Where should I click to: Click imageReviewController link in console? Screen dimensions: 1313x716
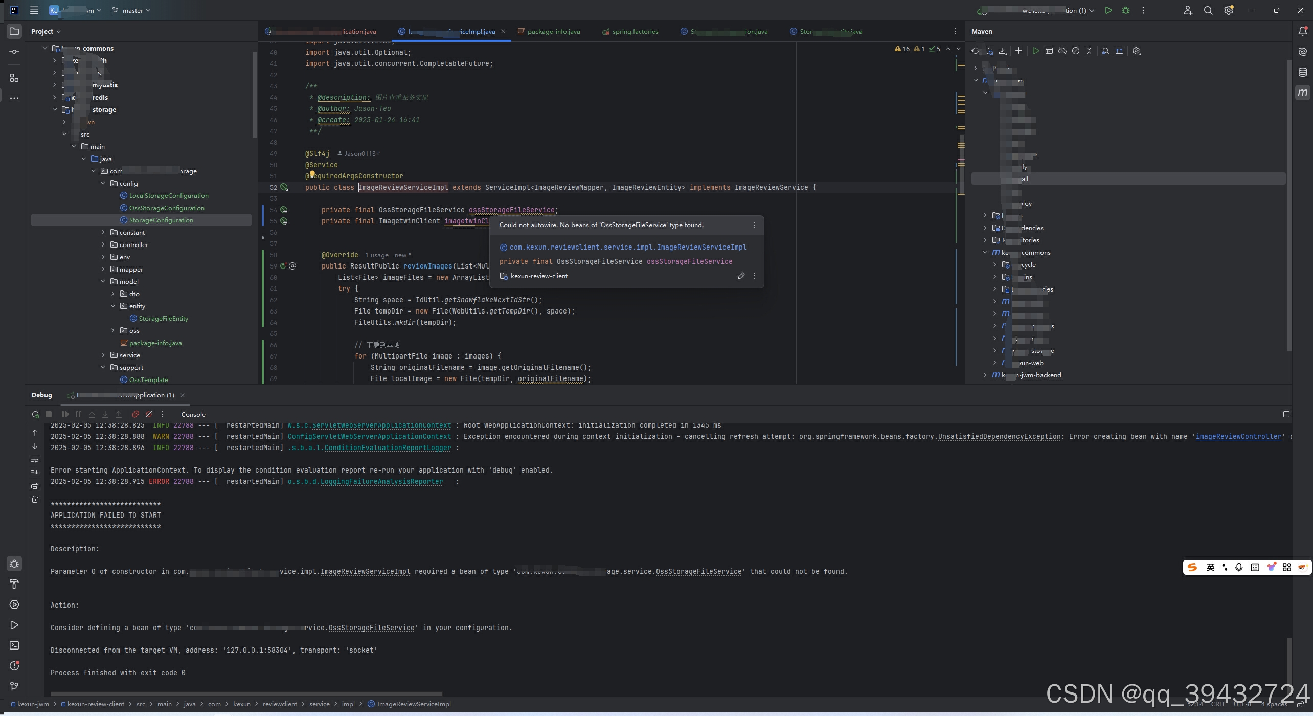(x=1238, y=436)
